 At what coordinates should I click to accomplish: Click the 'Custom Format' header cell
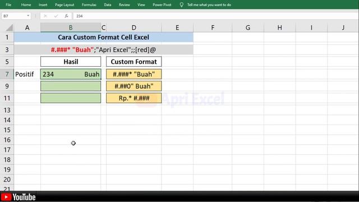tap(134, 62)
